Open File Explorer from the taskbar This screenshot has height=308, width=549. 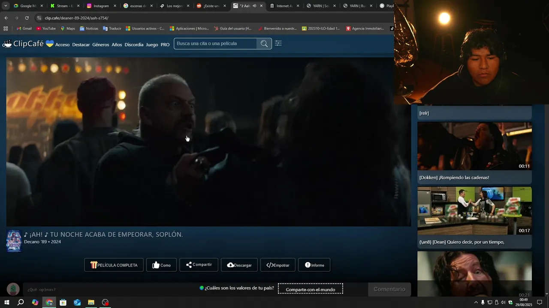click(x=91, y=302)
